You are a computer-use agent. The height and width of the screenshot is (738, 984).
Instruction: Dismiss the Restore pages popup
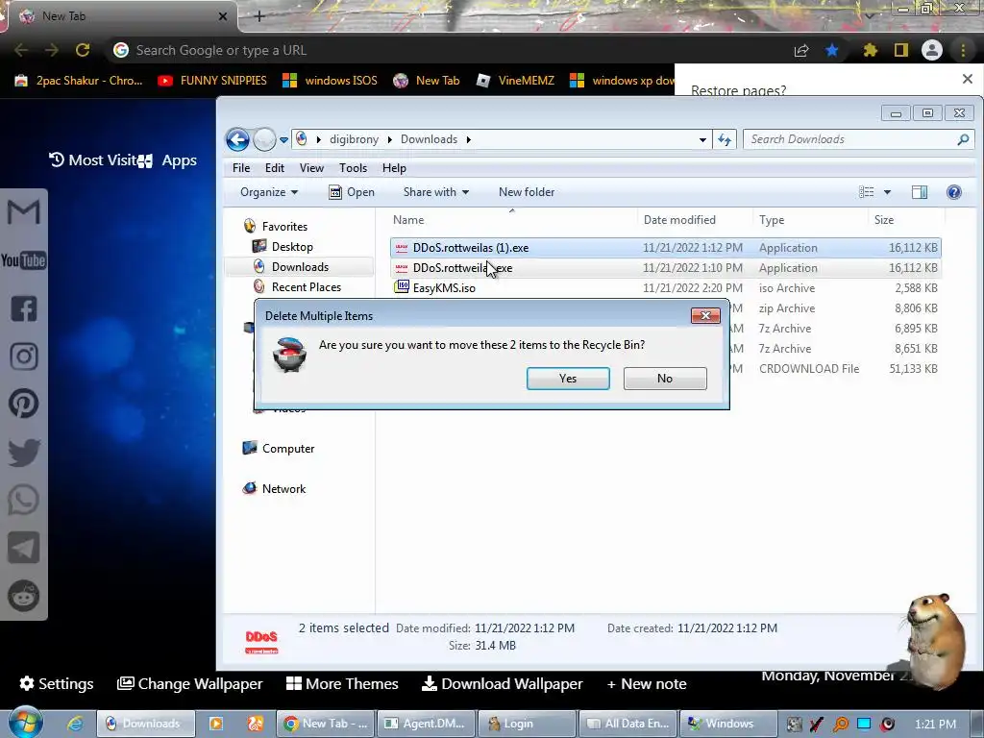[967, 79]
